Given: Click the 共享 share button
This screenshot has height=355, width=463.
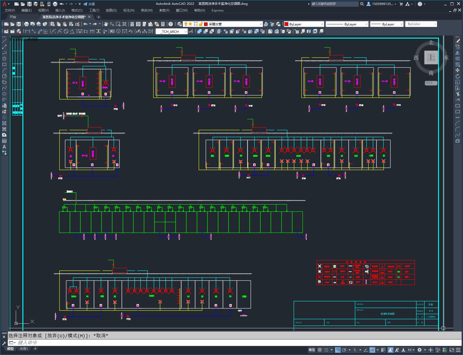Looking at the screenshot, I should click(x=89, y=4).
